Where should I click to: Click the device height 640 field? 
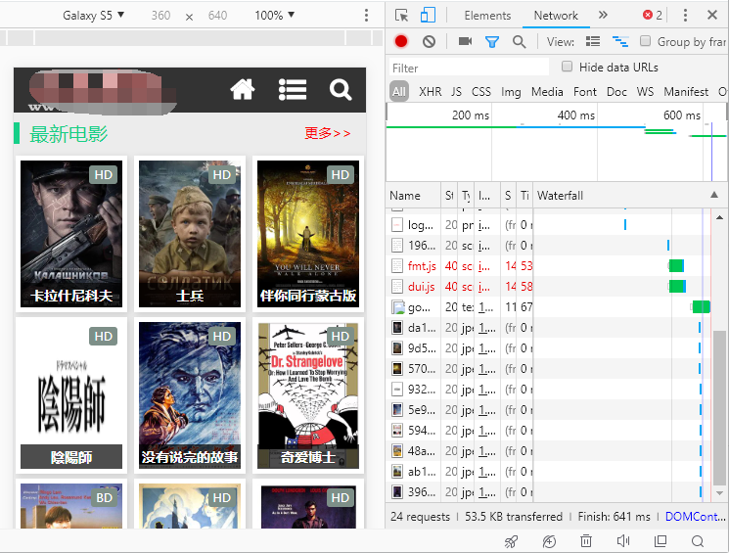(x=217, y=16)
